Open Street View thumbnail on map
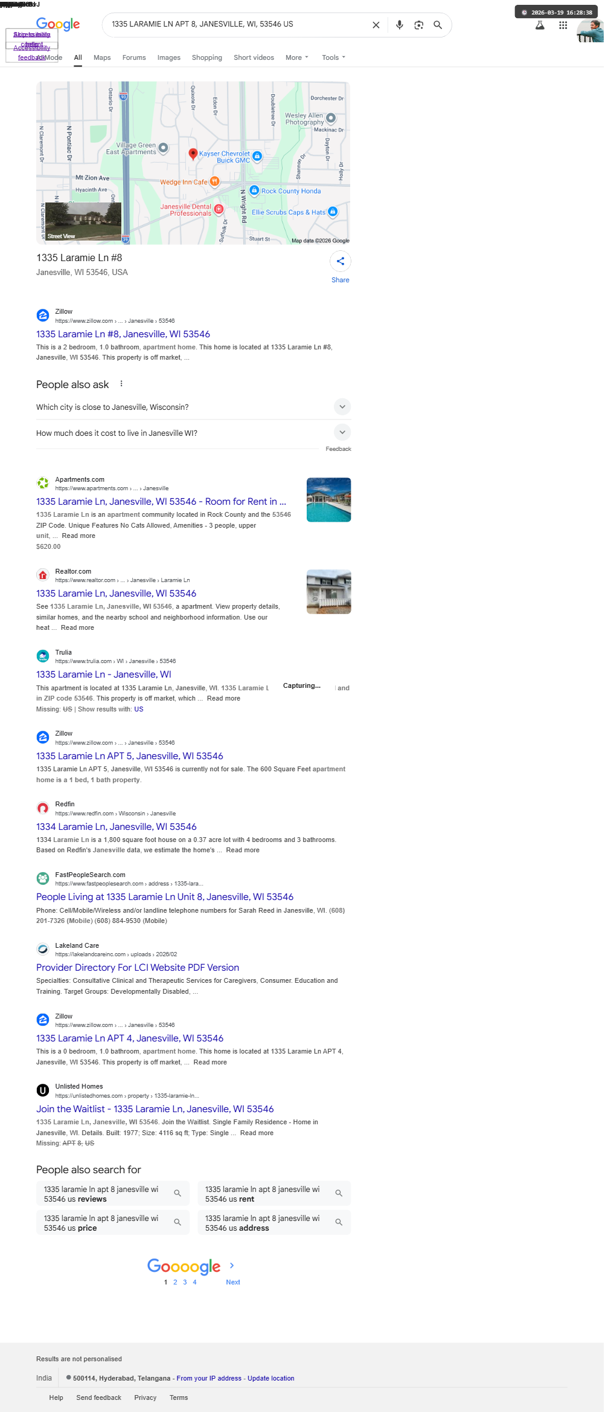 click(83, 222)
